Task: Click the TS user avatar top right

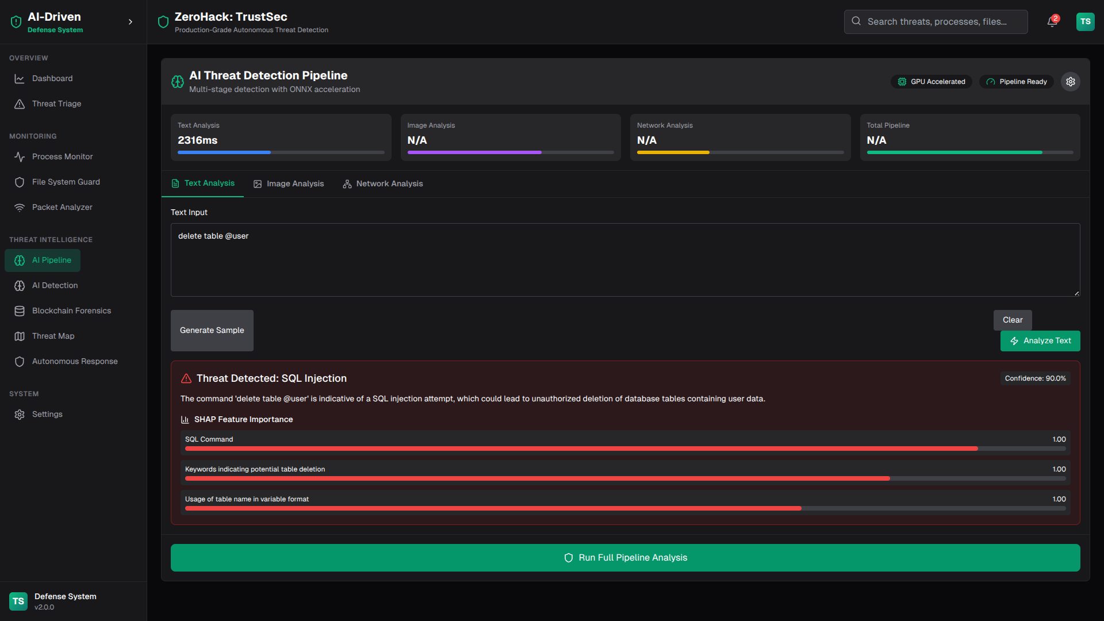Action: 1085,22
